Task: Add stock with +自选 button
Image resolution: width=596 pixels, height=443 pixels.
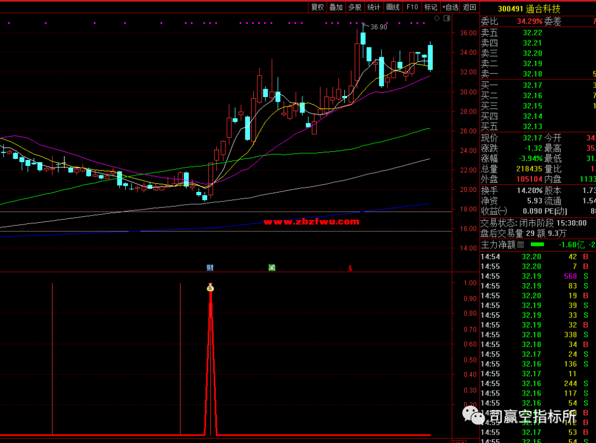Action: pyautogui.click(x=450, y=7)
